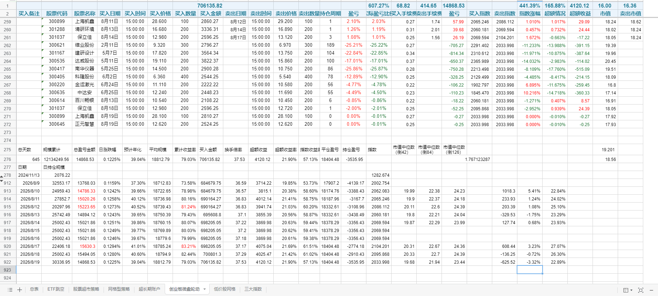Screen dimensions: 658x296
Task: Click the 卖出价格 column header cell
Action: 286,14
